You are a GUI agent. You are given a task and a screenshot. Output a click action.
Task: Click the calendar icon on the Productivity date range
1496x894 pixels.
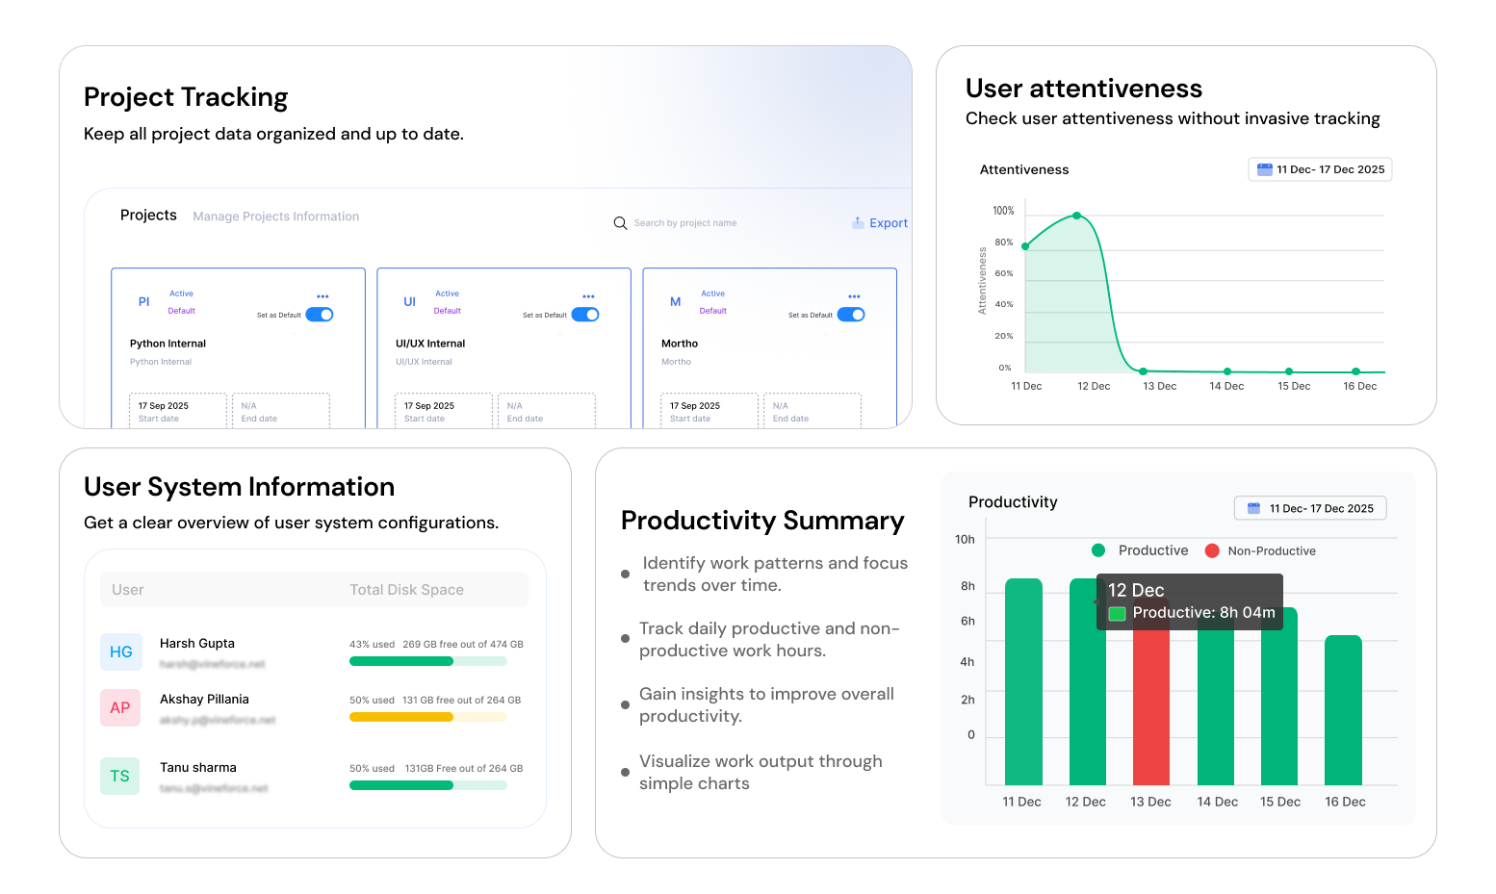pos(1254,508)
